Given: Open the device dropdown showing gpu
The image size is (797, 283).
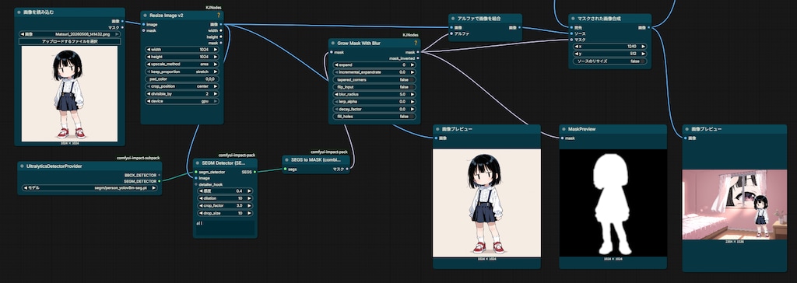Looking at the screenshot, I should 182,101.
